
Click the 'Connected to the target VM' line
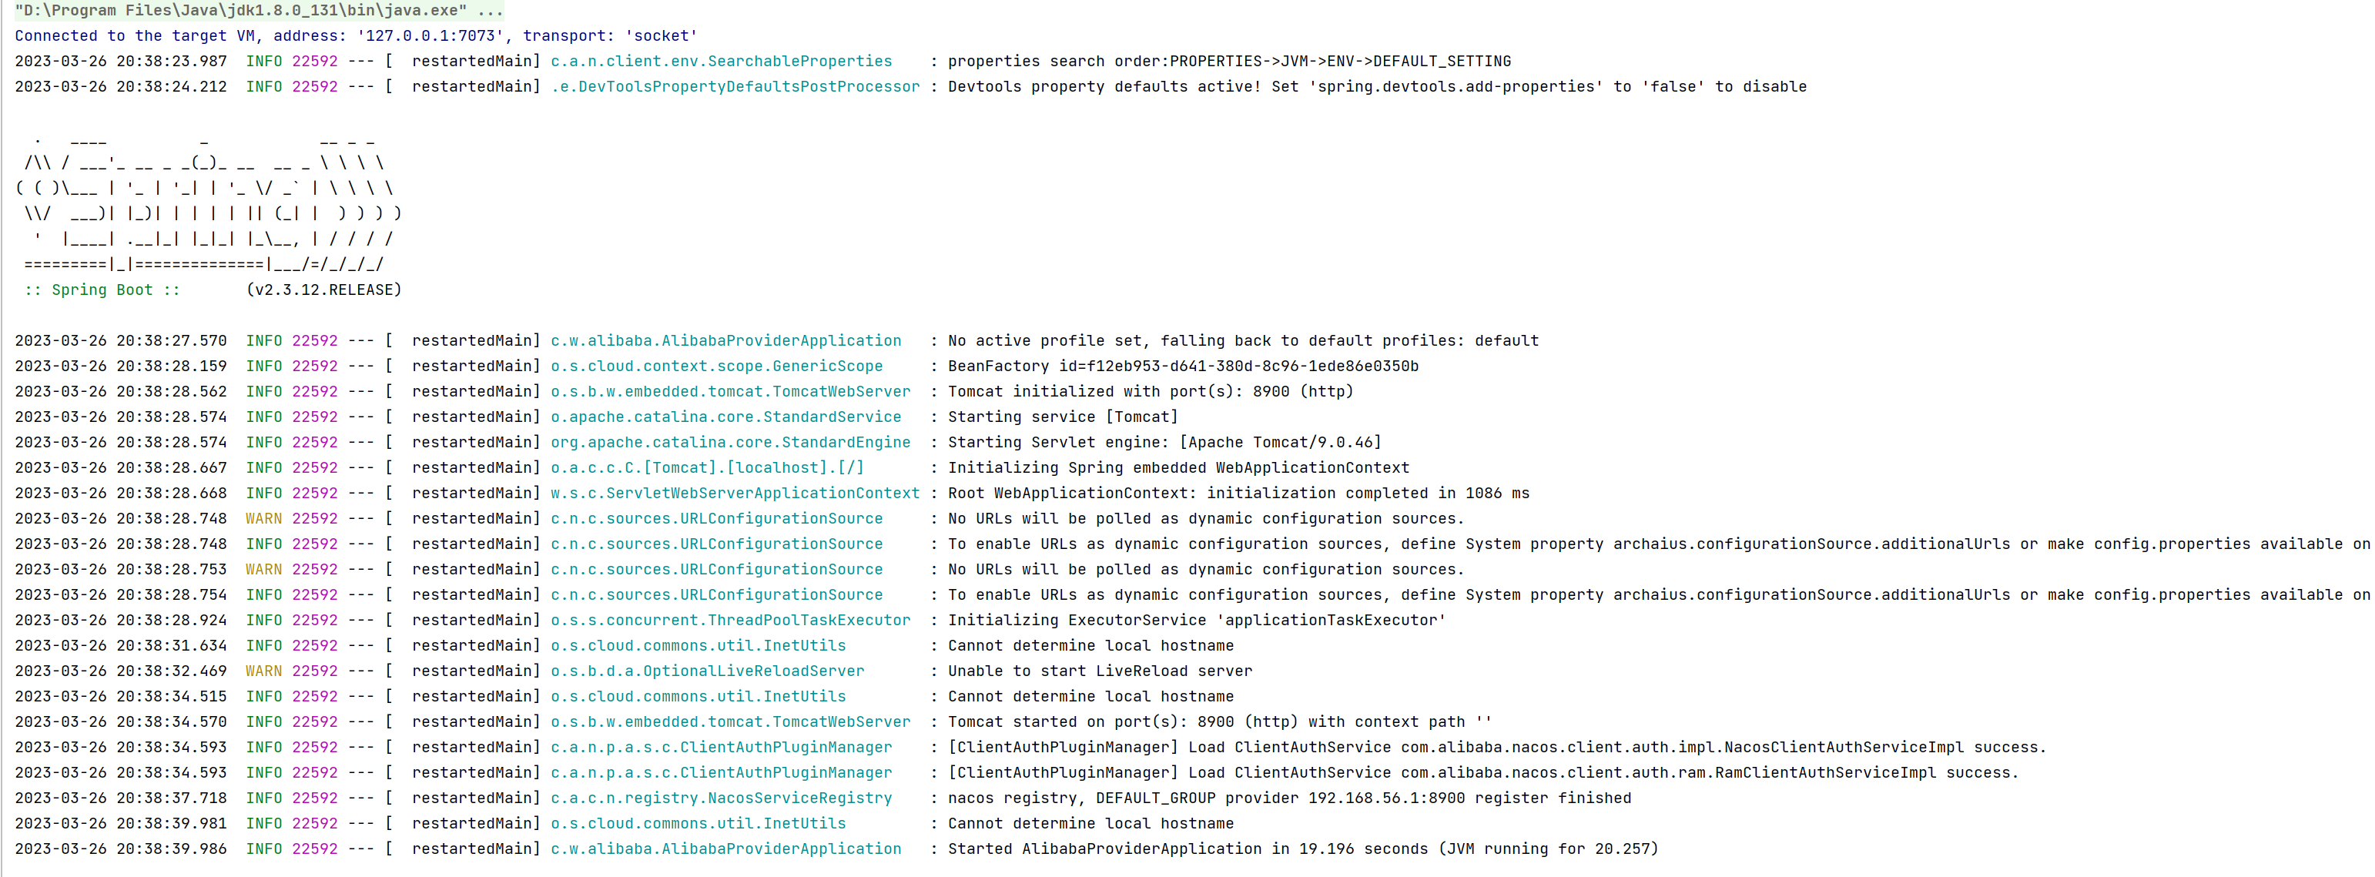356,36
